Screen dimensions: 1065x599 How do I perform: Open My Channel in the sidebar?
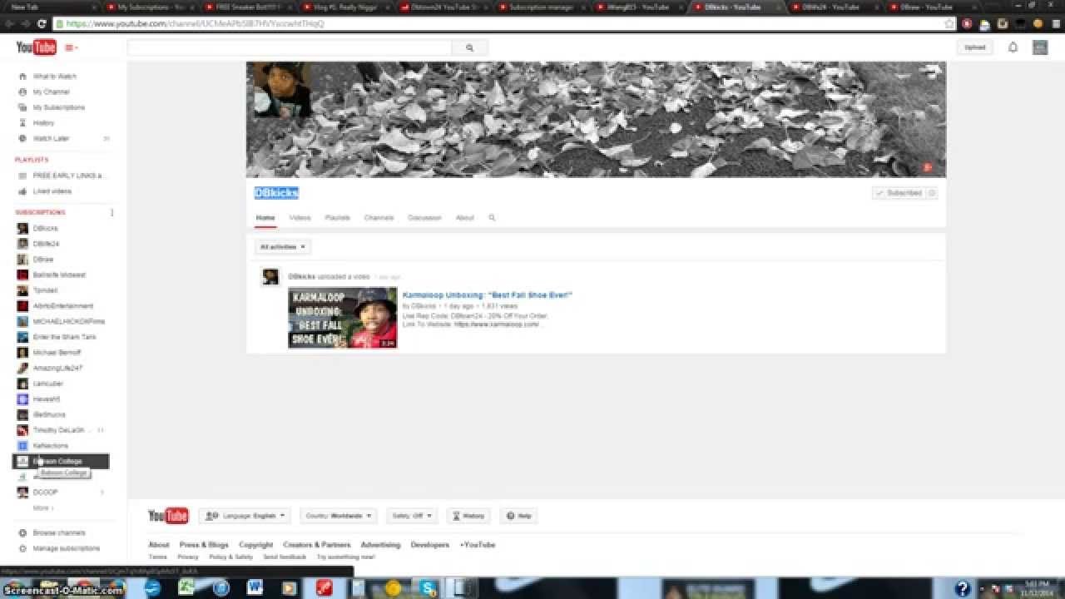pyautogui.click(x=51, y=92)
